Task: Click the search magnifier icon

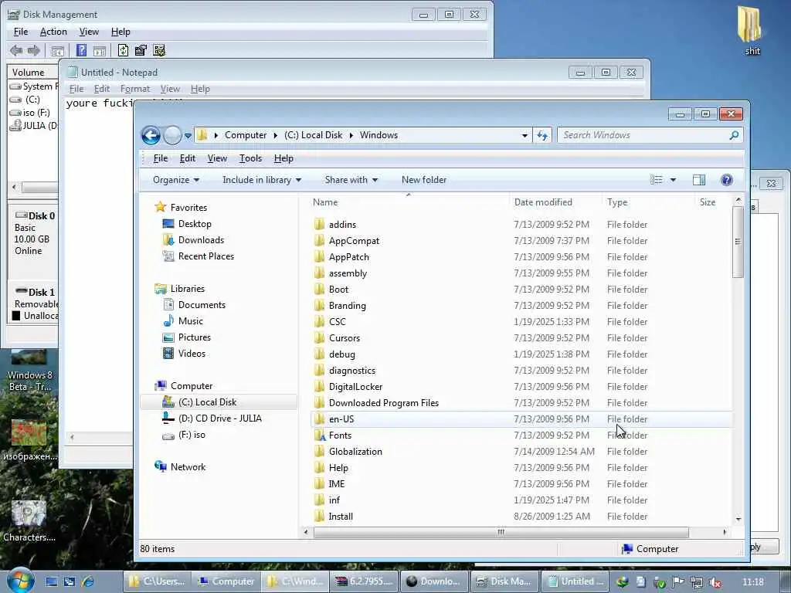Action: (x=734, y=135)
